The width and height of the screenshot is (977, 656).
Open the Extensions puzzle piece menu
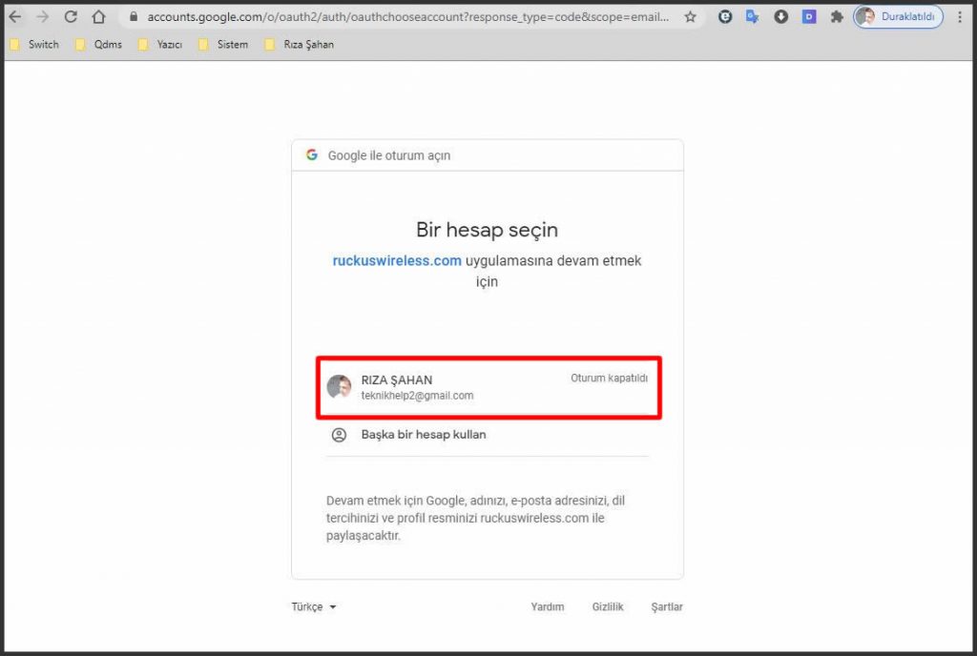pyautogui.click(x=837, y=17)
